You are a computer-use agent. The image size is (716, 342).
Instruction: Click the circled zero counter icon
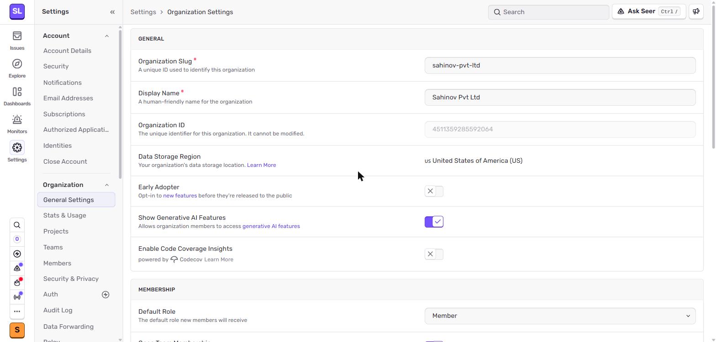coord(17,239)
